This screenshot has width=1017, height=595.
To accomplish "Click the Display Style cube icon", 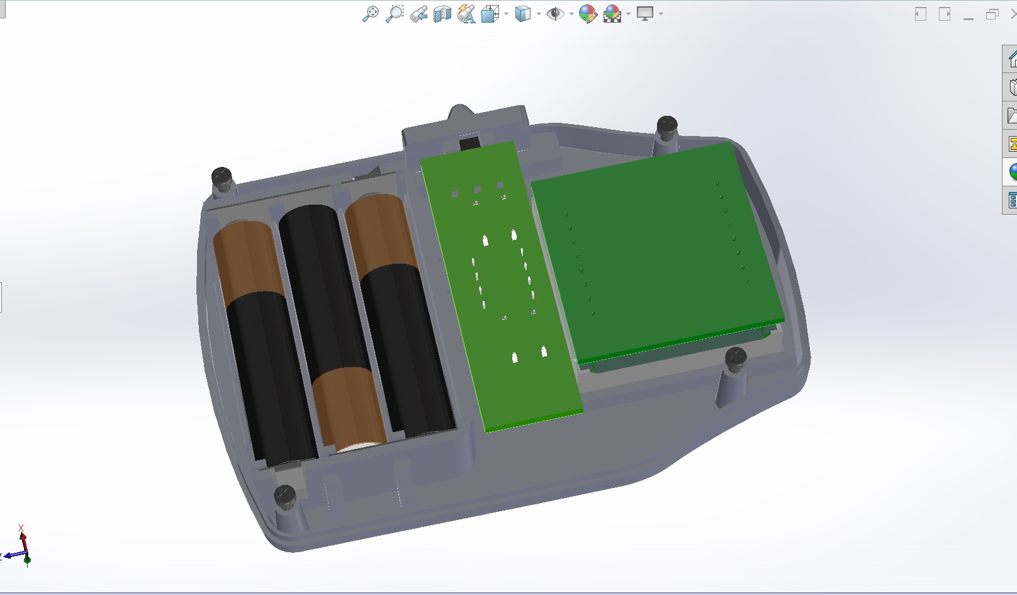I will tap(523, 14).
